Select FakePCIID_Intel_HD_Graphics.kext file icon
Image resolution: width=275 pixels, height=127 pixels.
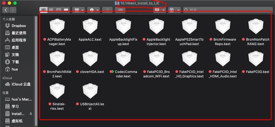coord(190,59)
